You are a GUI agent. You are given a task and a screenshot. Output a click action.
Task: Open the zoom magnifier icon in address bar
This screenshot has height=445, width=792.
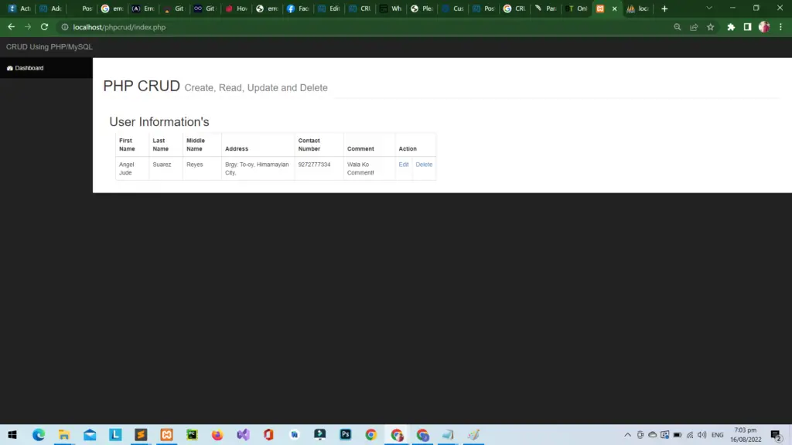click(x=678, y=27)
